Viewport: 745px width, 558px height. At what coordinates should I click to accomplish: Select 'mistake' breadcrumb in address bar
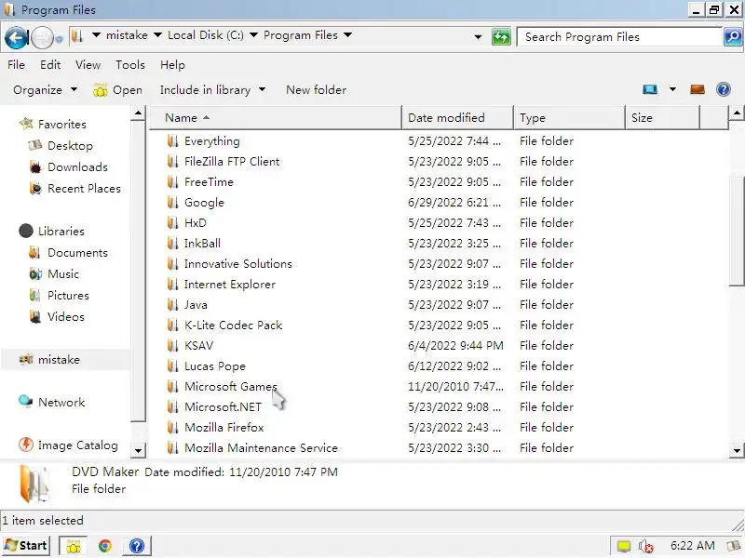click(x=127, y=35)
